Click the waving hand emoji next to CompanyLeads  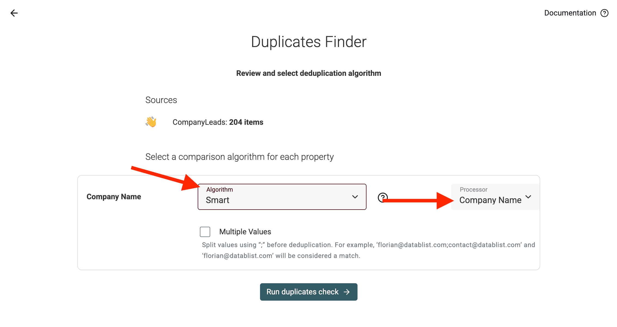151,122
